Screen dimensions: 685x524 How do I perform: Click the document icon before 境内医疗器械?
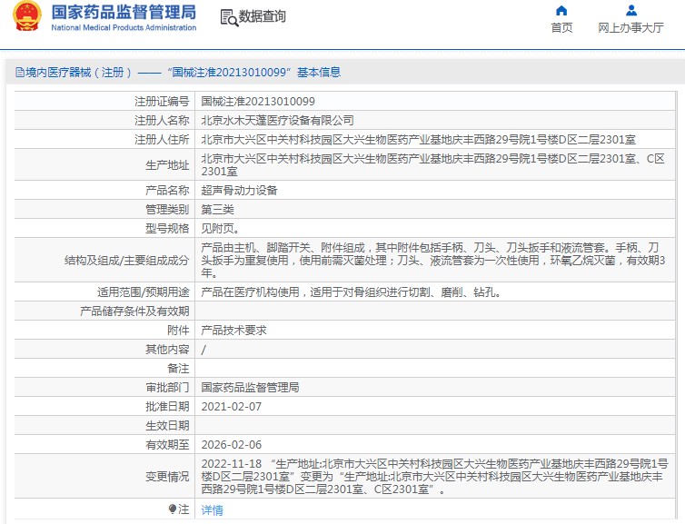coord(20,72)
